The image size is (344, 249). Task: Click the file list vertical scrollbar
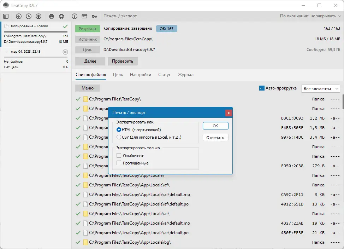pos(343,102)
